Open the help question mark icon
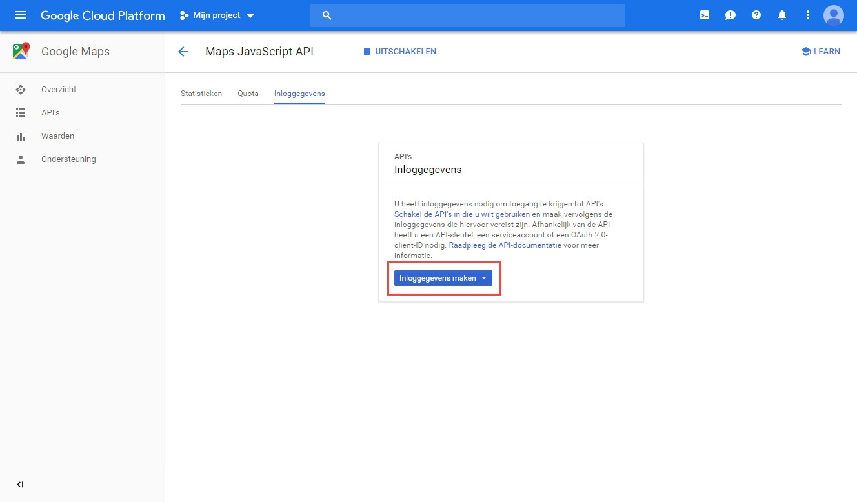 pyautogui.click(x=756, y=14)
